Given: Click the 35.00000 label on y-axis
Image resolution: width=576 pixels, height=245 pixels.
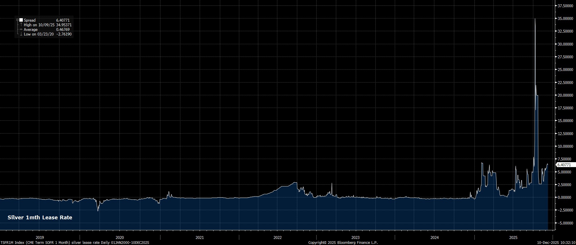Looking at the screenshot, I should (x=565, y=18).
